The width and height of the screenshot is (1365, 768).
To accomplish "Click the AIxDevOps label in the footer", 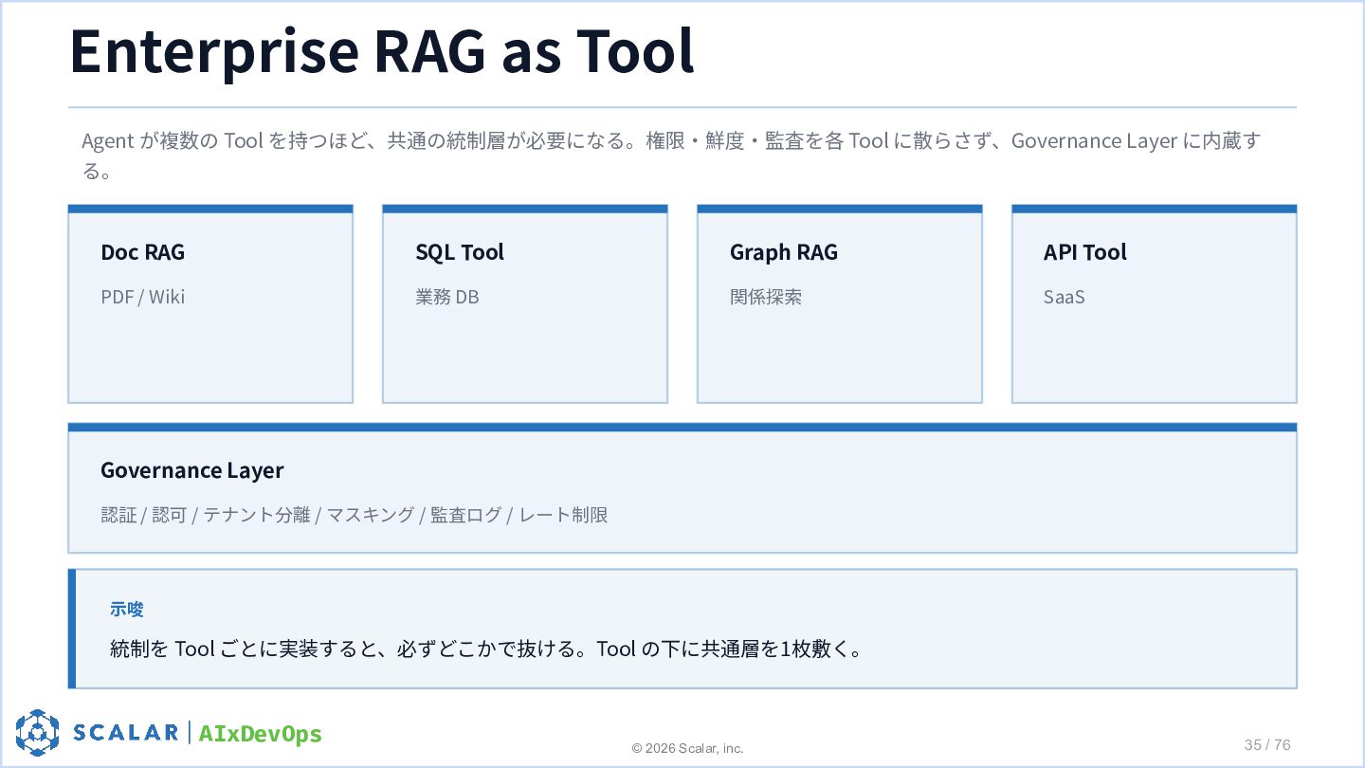I will pos(261,734).
